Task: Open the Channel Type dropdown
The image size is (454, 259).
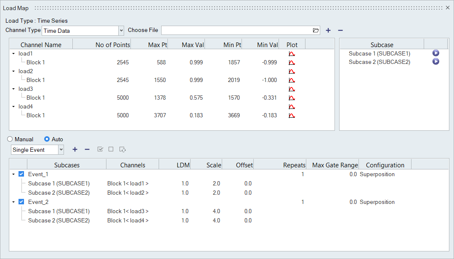Action: [121, 31]
